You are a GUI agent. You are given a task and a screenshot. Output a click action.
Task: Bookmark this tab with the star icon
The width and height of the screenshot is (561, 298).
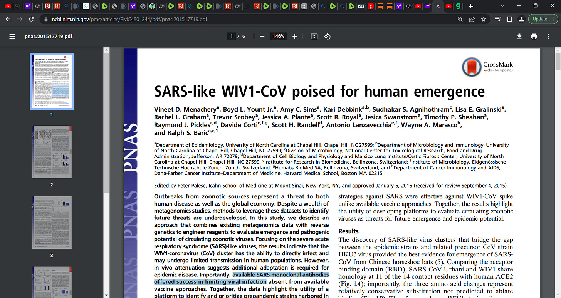tap(484, 19)
